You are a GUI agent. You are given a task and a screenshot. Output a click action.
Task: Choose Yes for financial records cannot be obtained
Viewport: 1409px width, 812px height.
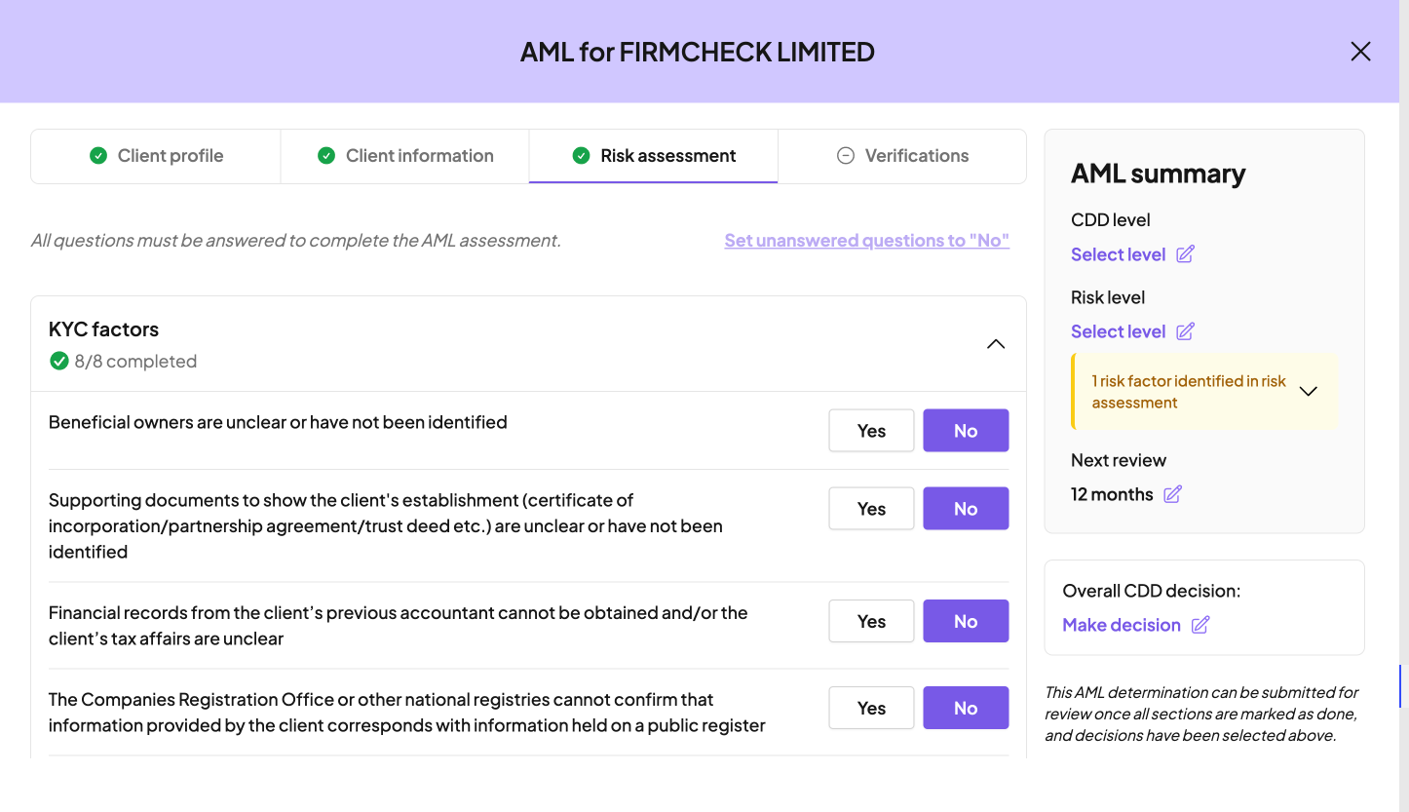point(871,622)
